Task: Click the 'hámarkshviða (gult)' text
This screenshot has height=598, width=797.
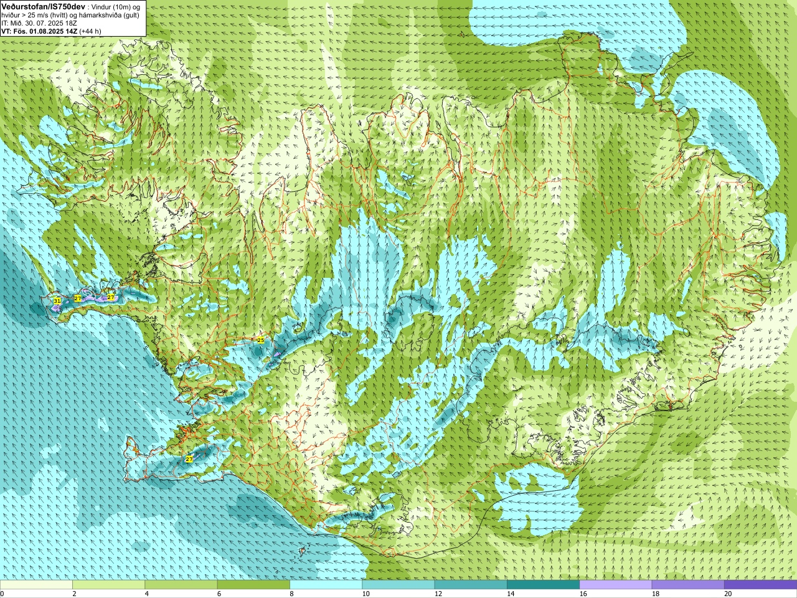Action: pyautogui.click(x=109, y=15)
